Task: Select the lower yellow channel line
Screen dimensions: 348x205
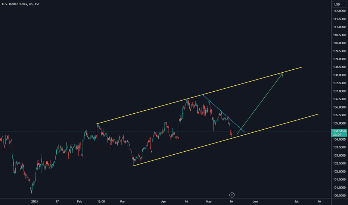Action: tap(226, 140)
